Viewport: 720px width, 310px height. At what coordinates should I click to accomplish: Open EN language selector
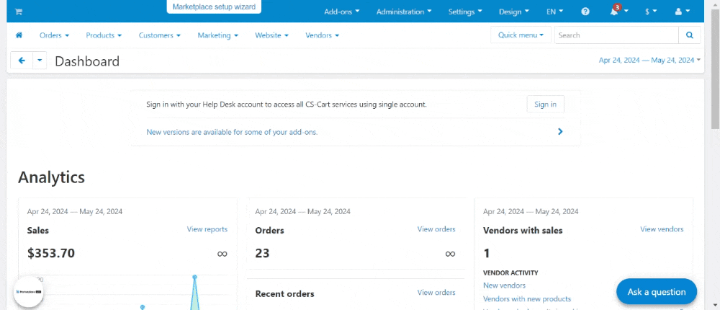point(554,12)
